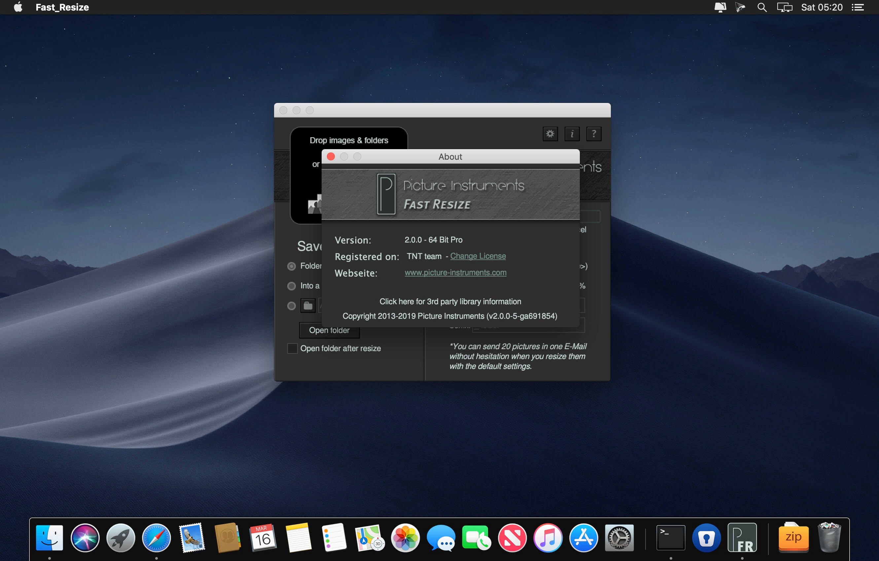Open Messages from the Dock
Screen dimensions: 879x561
tap(441, 538)
